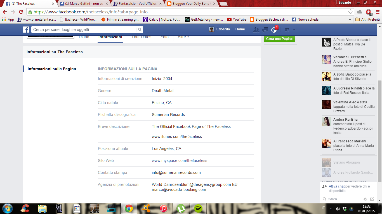Screen dimensions: 382x214
Task: Open the Nuova scheda bookmark
Action: [x=305, y=20]
